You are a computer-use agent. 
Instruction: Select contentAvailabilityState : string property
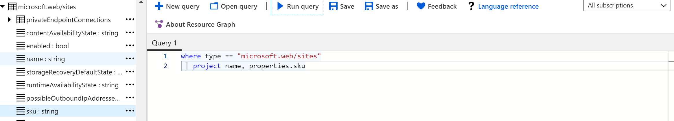(x=72, y=33)
